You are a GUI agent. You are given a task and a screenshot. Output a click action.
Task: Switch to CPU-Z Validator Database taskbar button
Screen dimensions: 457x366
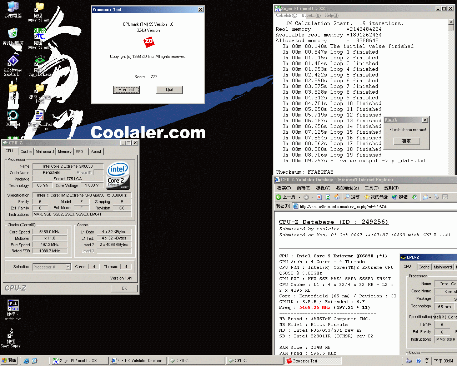point(138,361)
